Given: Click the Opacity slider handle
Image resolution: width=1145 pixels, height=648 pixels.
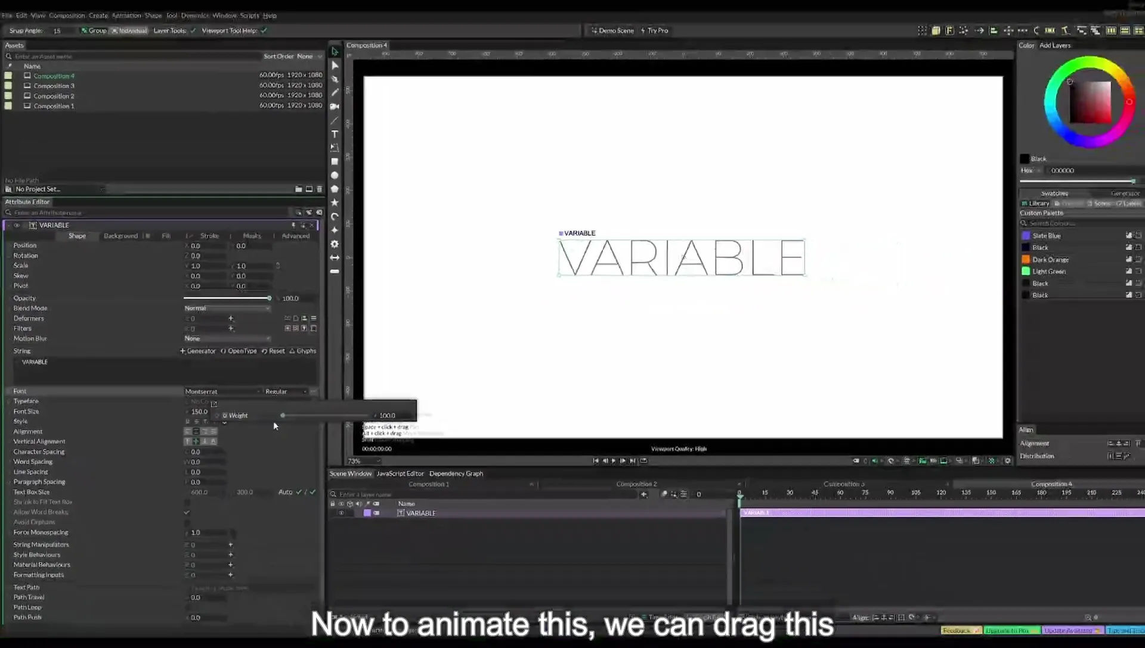Looking at the screenshot, I should point(269,298).
